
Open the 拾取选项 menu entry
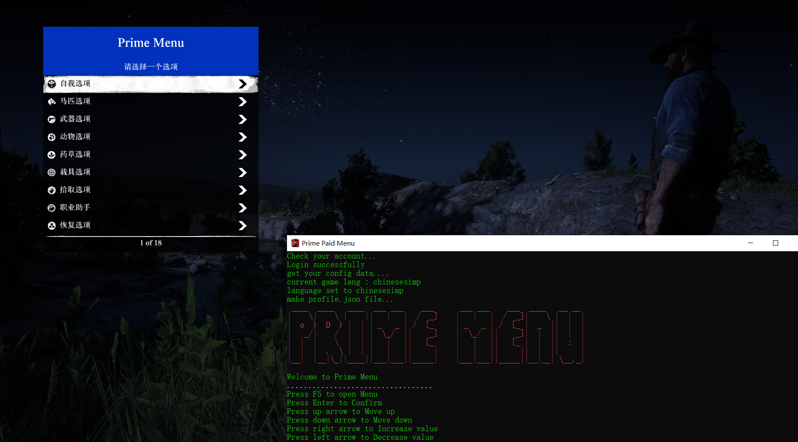(x=151, y=190)
